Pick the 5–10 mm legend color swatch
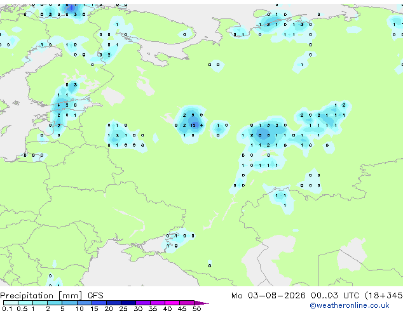The width and height of the screenshot is (403, 311). click(69, 303)
